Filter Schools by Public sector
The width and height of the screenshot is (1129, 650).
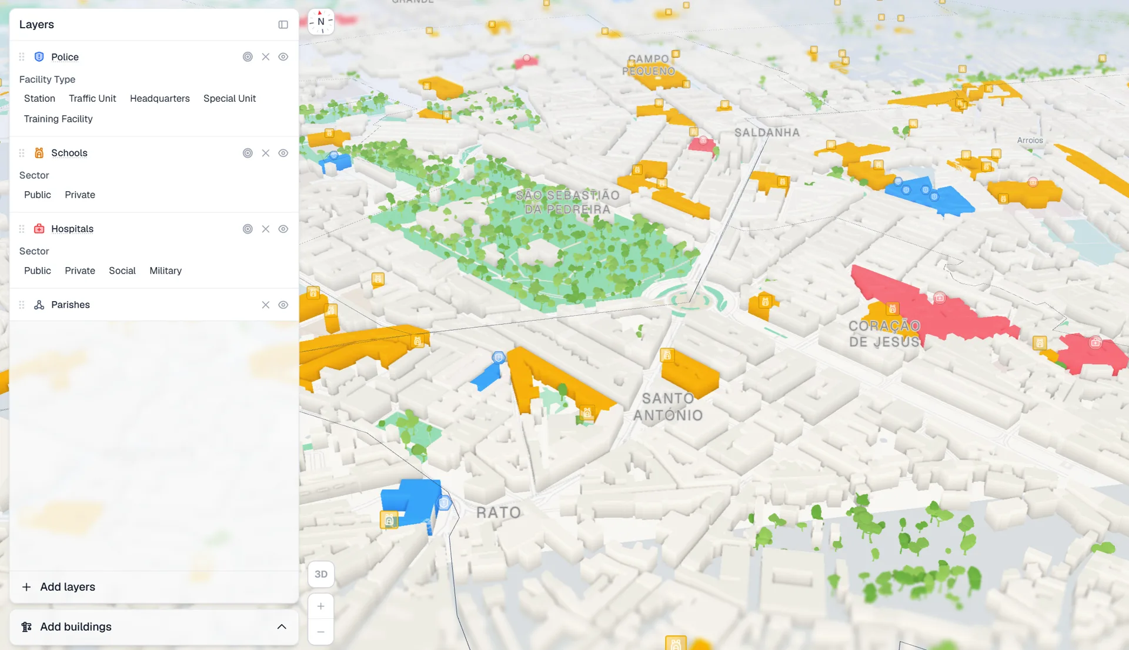tap(38, 195)
